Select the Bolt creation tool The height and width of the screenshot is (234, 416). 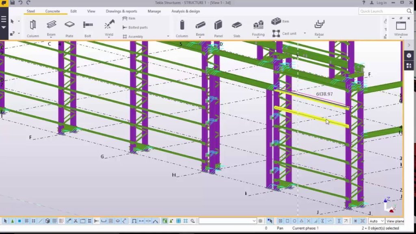pyautogui.click(x=88, y=25)
